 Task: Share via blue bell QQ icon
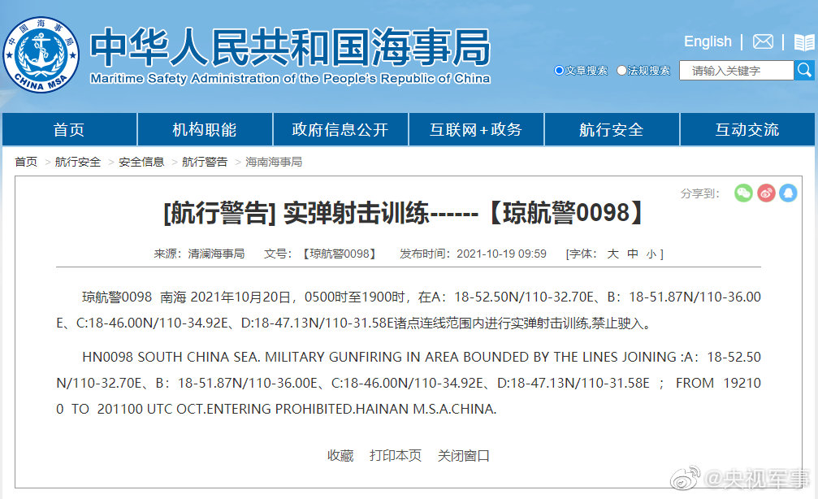pos(788,193)
